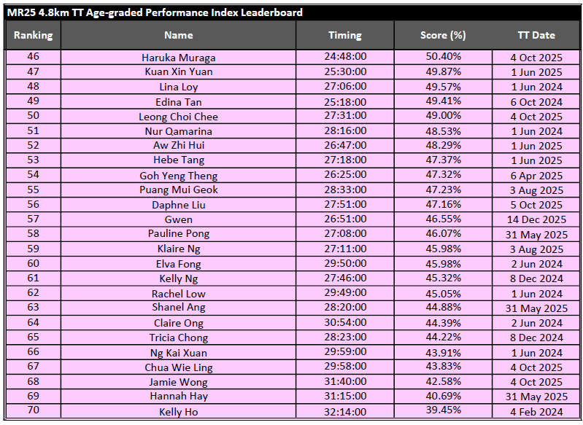Select the TT Date column header

(536, 35)
